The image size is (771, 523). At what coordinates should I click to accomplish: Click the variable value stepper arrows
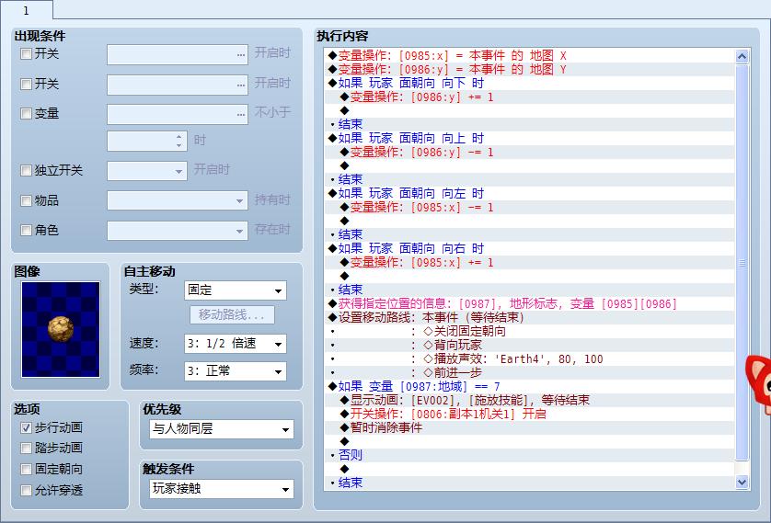point(179,142)
